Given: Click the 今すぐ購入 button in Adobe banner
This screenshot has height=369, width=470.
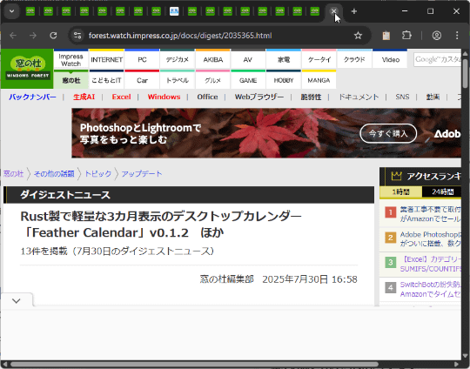Looking at the screenshot, I should [388, 133].
